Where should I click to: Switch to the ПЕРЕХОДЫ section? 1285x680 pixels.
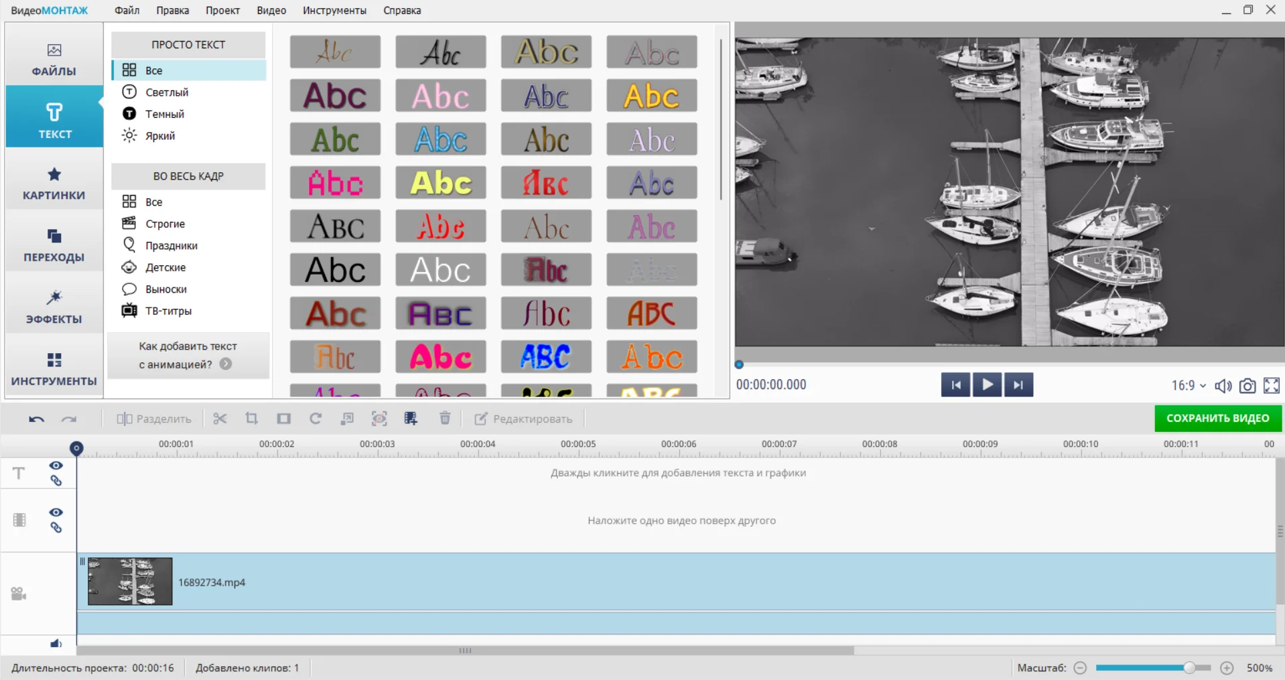point(54,245)
